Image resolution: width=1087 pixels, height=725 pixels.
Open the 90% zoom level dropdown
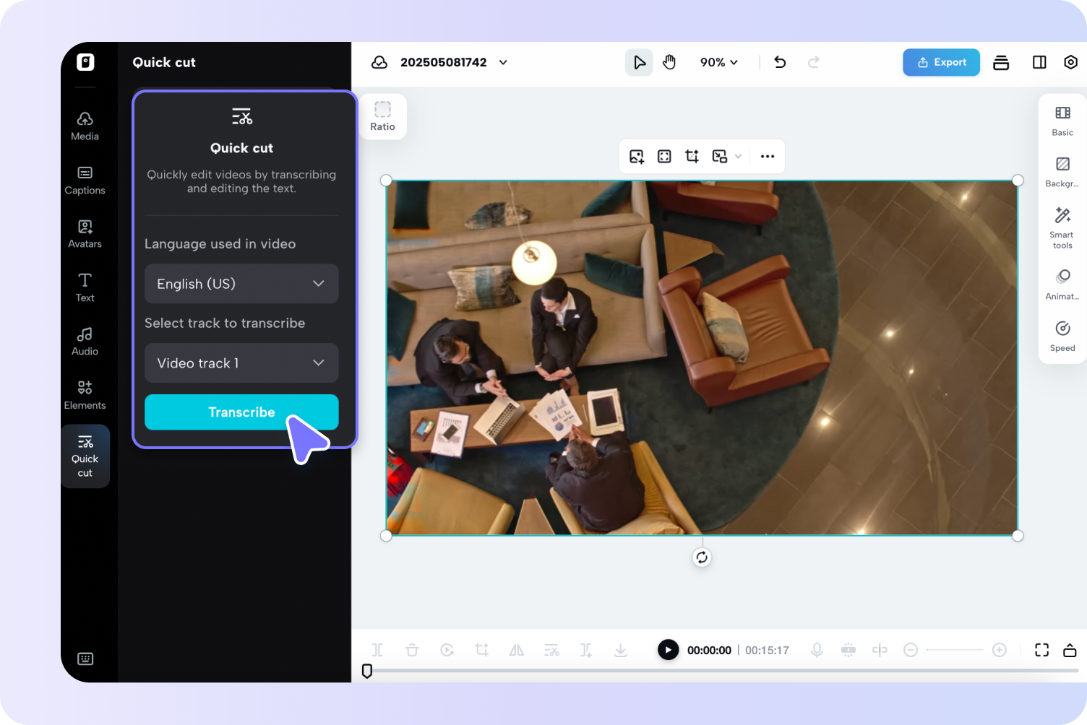click(718, 62)
